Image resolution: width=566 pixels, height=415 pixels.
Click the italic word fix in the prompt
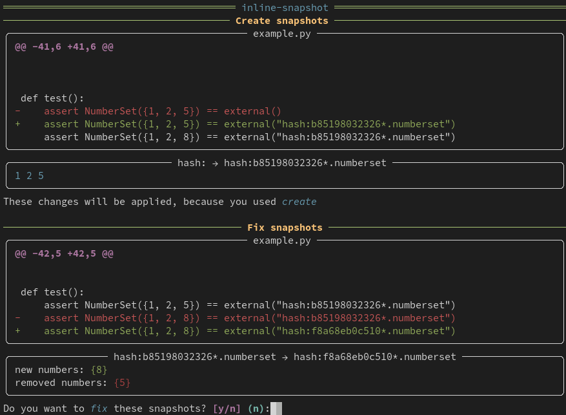point(99,409)
